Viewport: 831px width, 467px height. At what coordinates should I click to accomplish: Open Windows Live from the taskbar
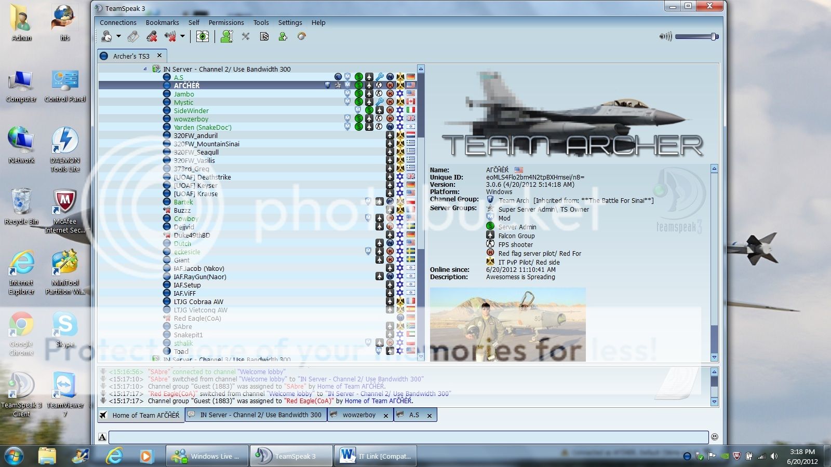[207, 456]
